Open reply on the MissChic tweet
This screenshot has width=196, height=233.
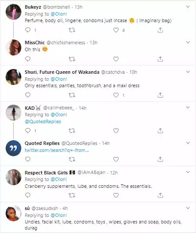coord(28,59)
